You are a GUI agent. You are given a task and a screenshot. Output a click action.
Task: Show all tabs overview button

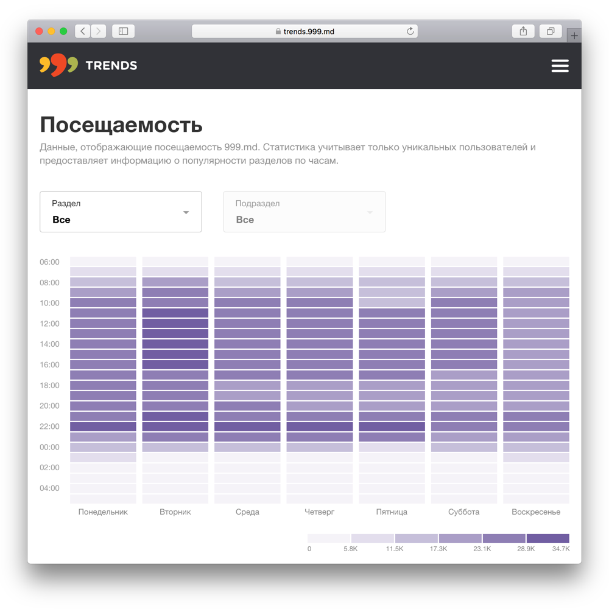pyautogui.click(x=551, y=31)
